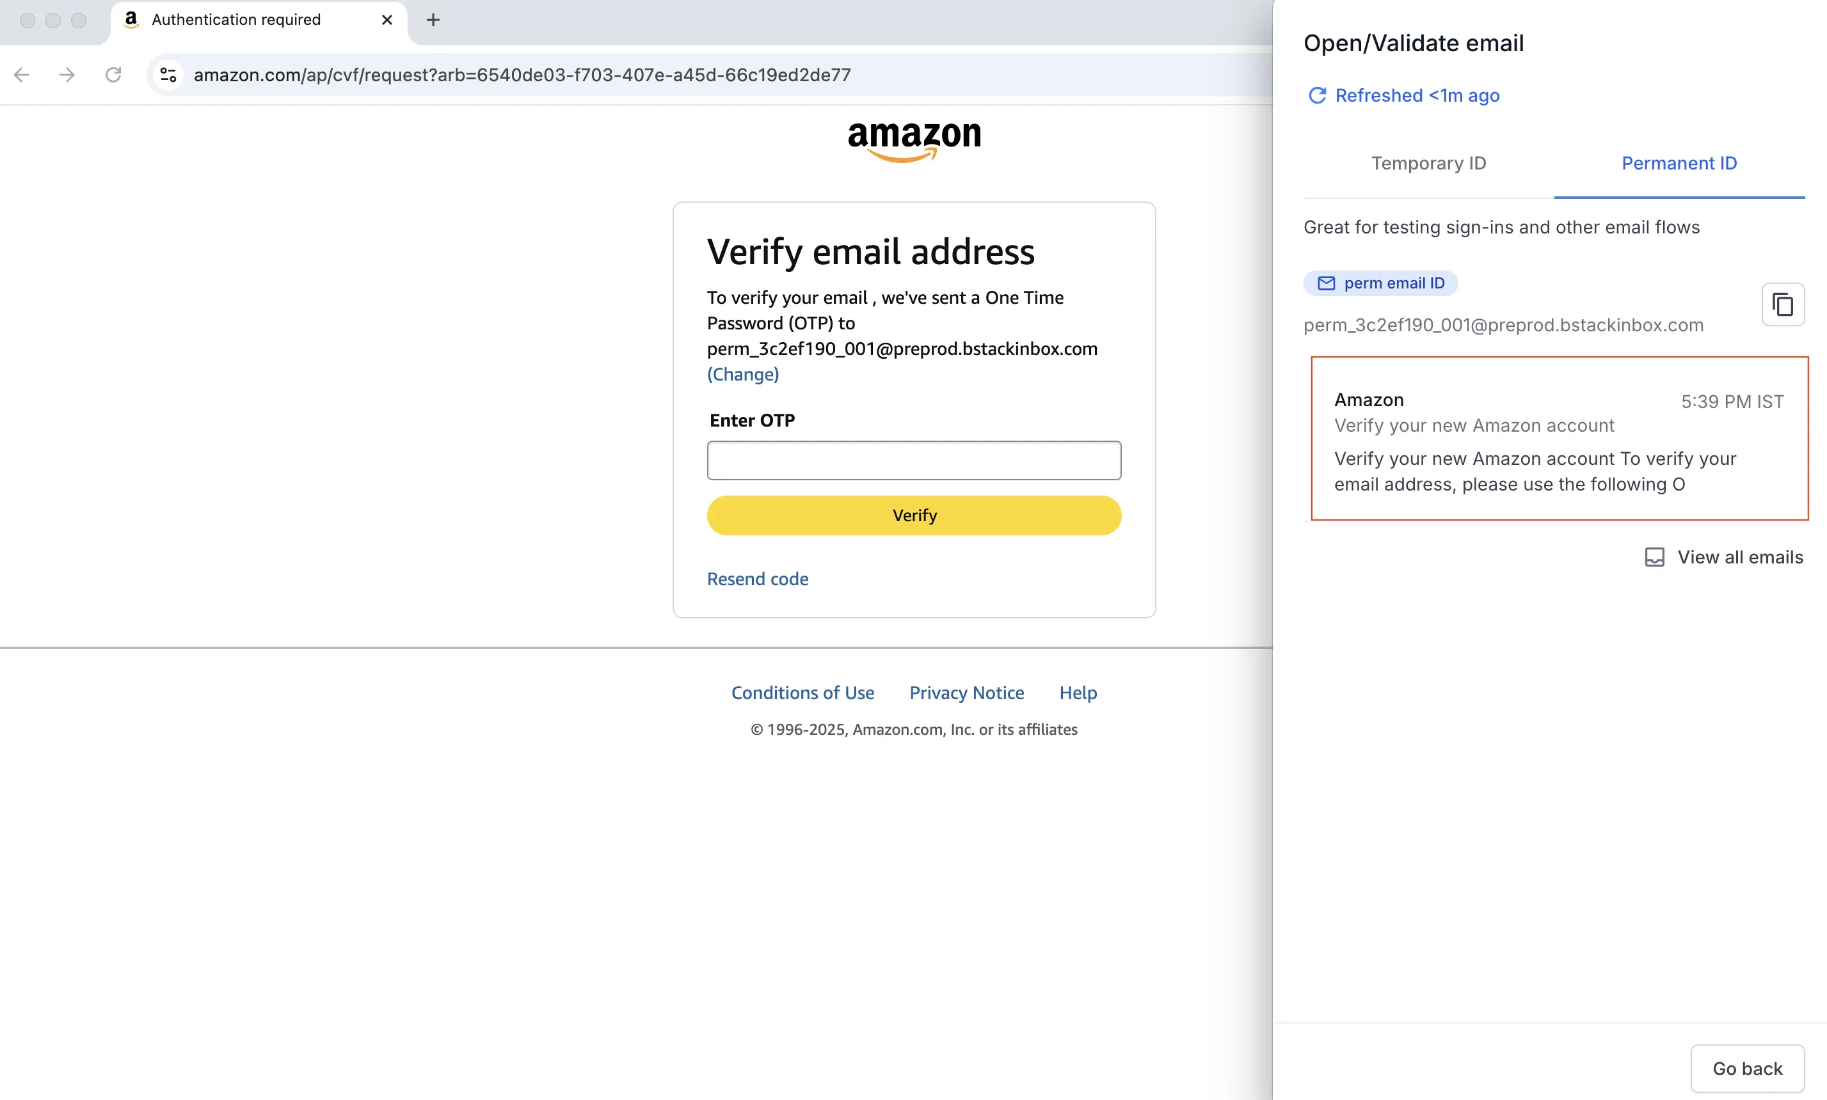The image size is (1827, 1100).
Task: Click the browser reload page icon
Action: (x=113, y=75)
